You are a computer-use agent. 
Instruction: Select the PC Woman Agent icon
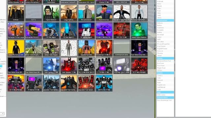tap(86, 30)
